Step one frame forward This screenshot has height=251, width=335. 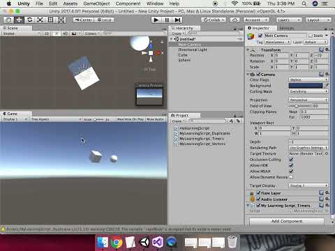177,20
